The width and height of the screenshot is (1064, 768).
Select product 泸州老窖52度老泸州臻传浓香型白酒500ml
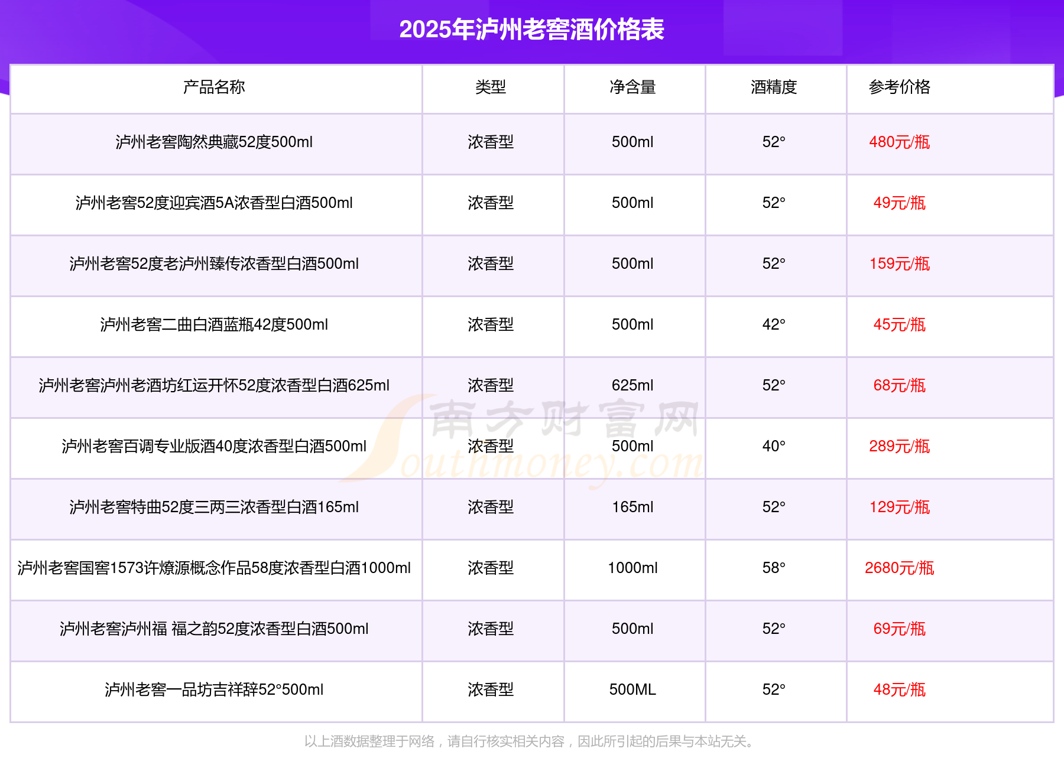coord(214,263)
